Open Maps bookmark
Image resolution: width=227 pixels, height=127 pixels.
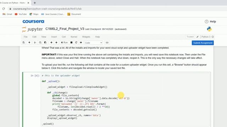click(x=34, y=14)
